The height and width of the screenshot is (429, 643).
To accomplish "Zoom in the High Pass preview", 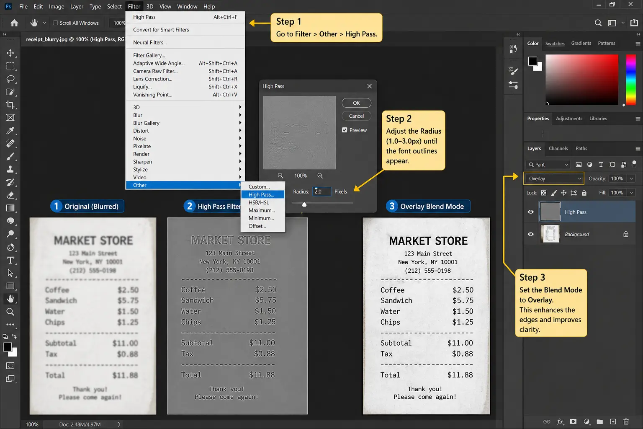I will (320, 176).
